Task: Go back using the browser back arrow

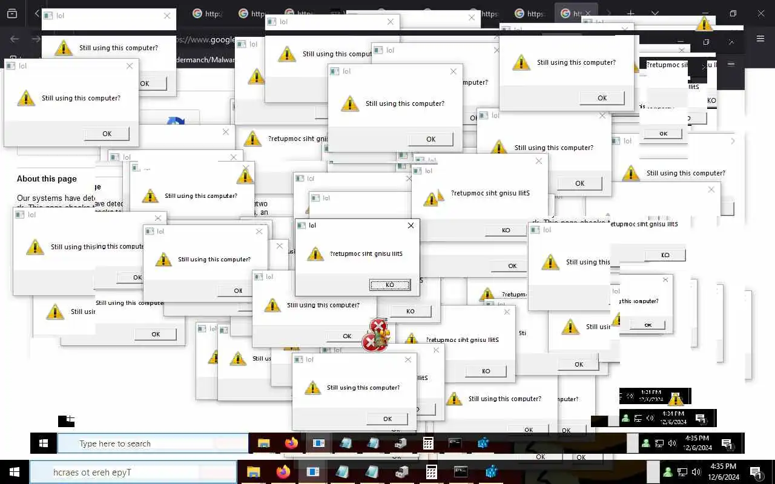Action: tap(15, 39)
